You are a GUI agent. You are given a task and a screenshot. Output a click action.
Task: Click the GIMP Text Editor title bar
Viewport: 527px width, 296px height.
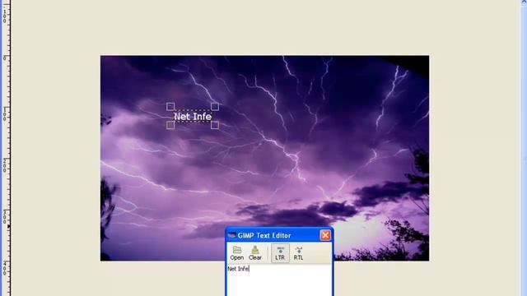[279, 235]
